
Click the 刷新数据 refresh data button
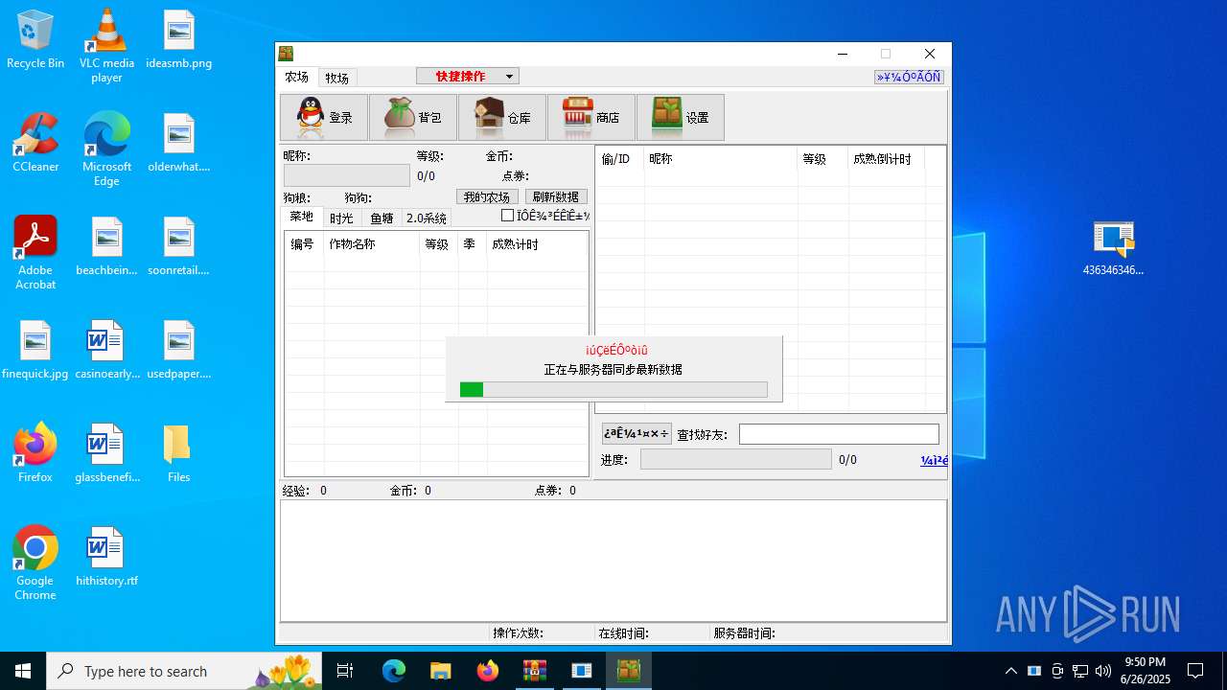[556, 196]
